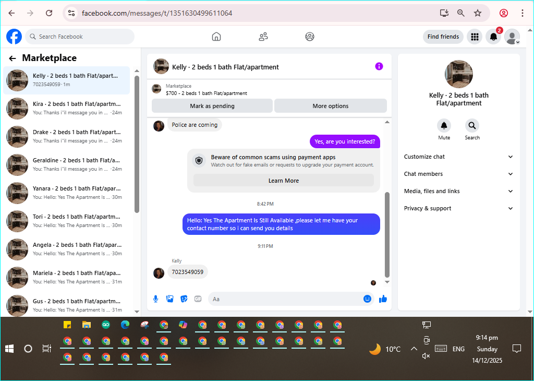Open Facebook Home tab
534x381 pixels.
tap(216, 37)
